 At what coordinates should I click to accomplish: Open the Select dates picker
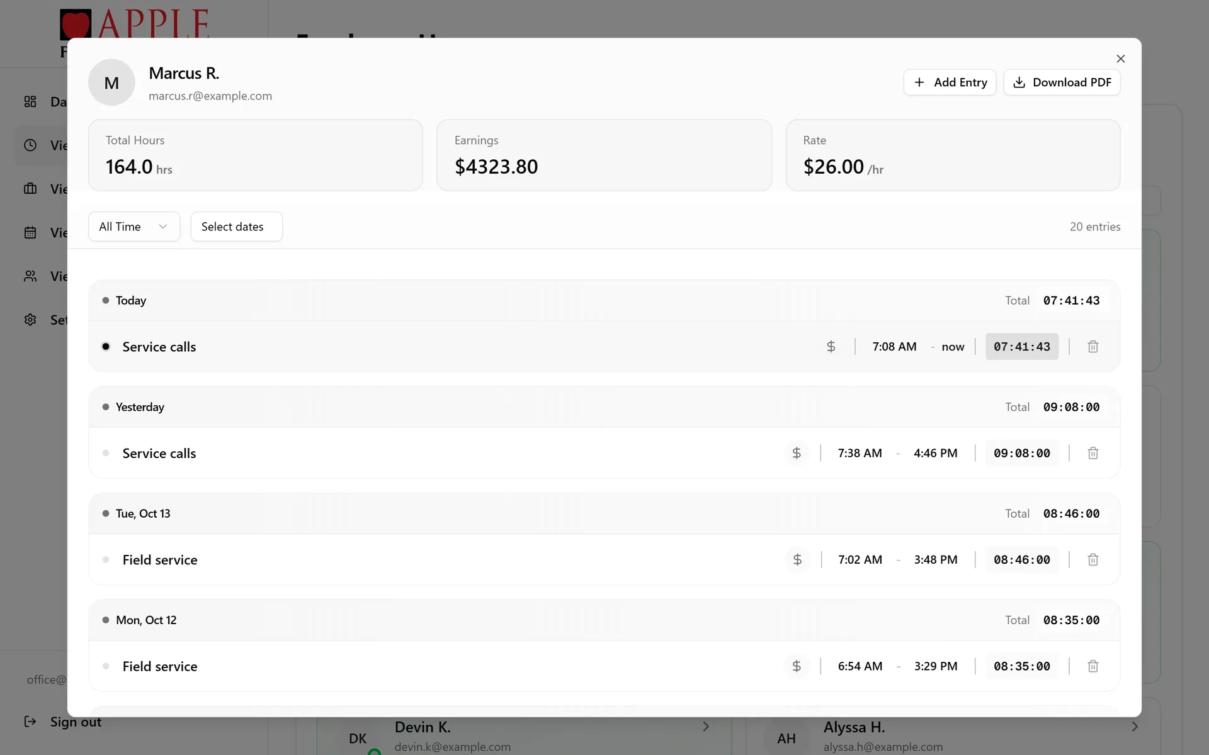click(236, 226)
